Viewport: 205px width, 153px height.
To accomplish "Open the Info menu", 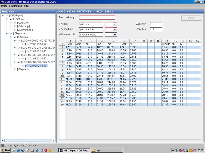I will (x=26, y=6).
